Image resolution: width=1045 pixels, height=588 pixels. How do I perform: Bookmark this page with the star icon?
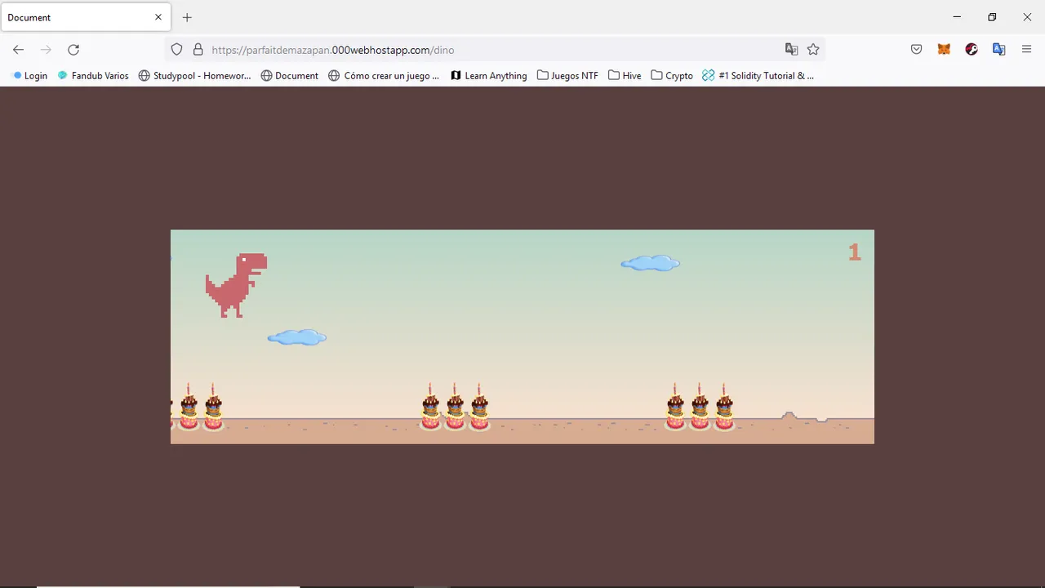tap(813, 50)
